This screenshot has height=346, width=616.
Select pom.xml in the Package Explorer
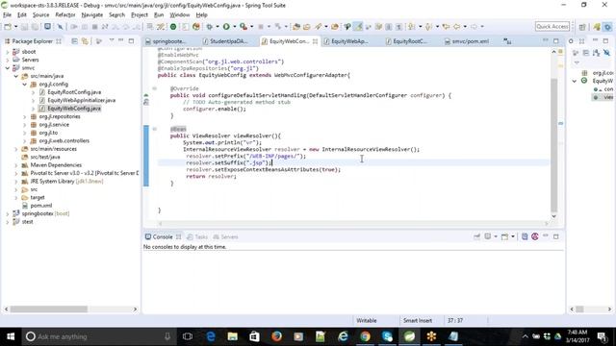point(40,206)
